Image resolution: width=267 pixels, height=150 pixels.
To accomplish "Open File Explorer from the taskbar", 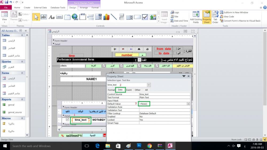I will pos(108,146).
